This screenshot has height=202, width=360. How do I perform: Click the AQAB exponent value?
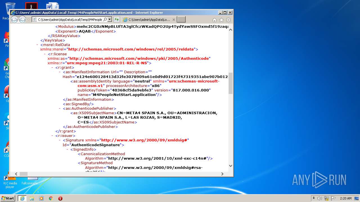(x=85, y=31)
